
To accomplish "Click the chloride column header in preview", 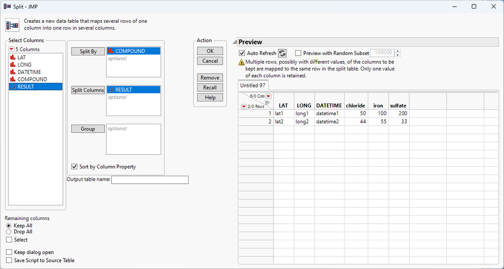I will 355,105.
